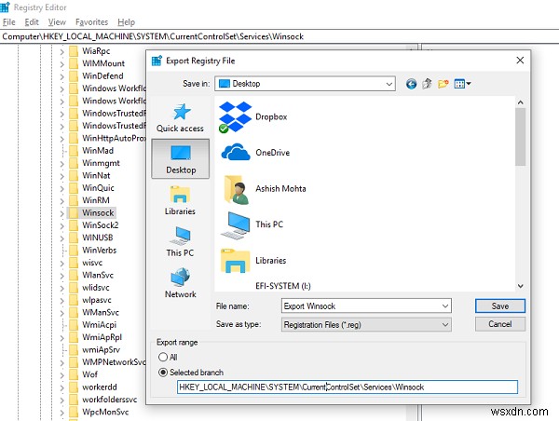Select the WinVerbs key in tree
Viewport: 559px width, 421px height.
click(x=99, y=251)
